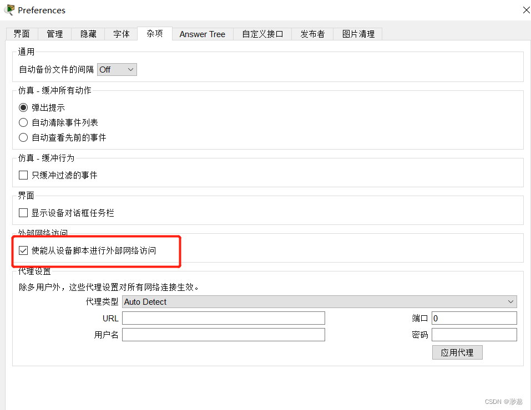Image resolution: width=531 pixels, height=410 pixels.
Task: Open the 发布者 tab
Action: [312, 34]
